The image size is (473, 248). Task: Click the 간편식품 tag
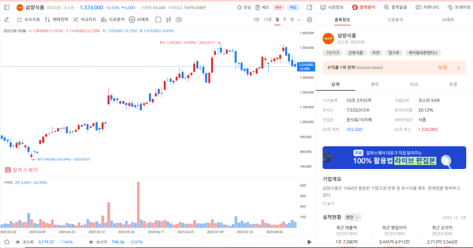pyautogui.click(x=356, y=53)
